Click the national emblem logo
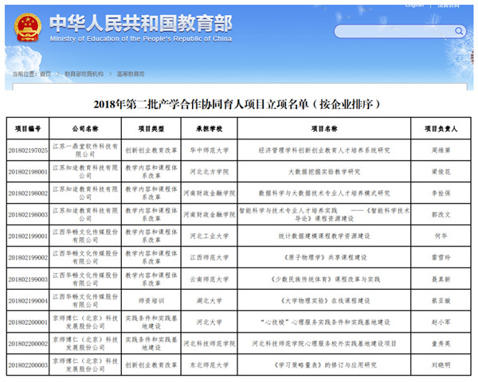The width and height of the screenshot is (478, 382). pos(27,28)
